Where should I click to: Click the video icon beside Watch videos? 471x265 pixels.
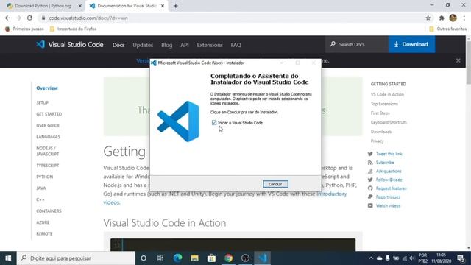coord(370,206)
